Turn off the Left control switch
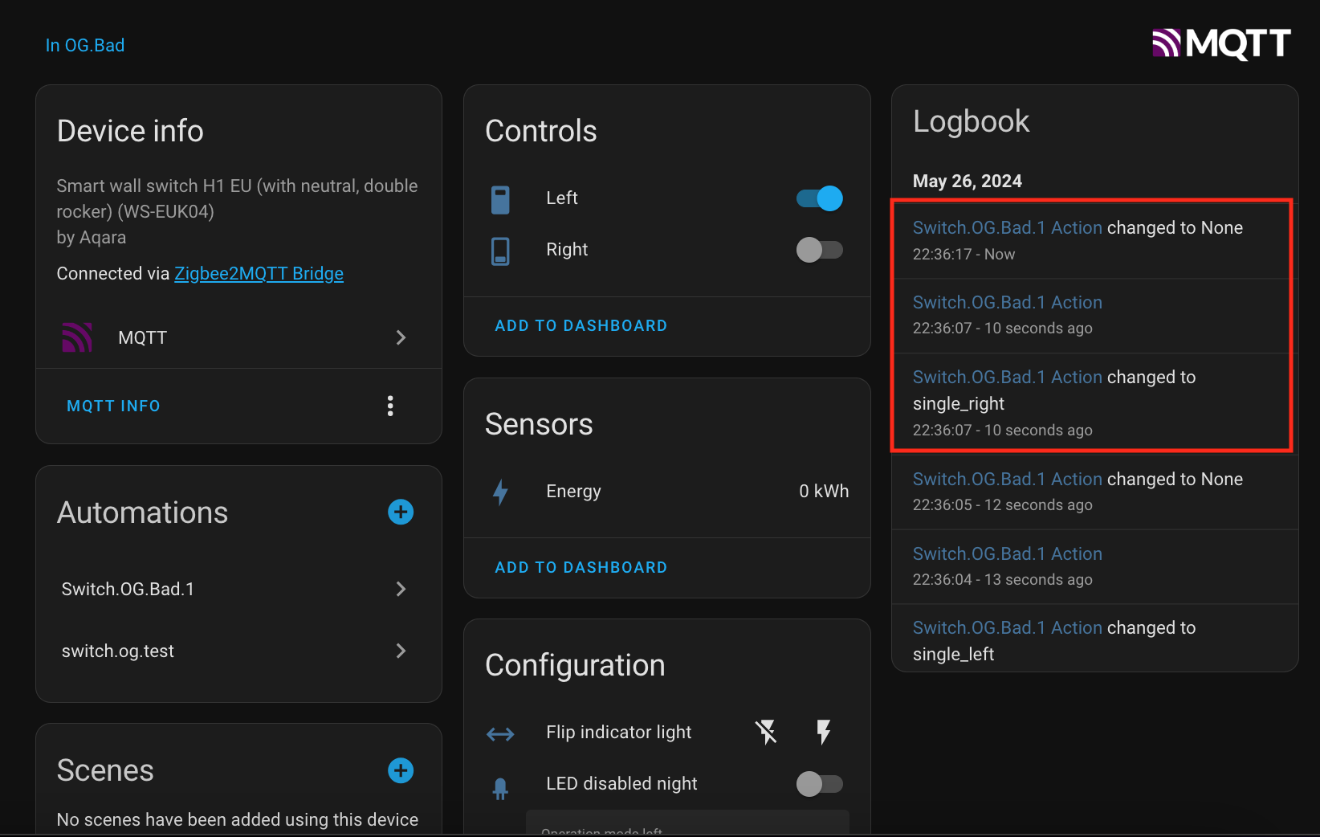 (x=817, y=198)
